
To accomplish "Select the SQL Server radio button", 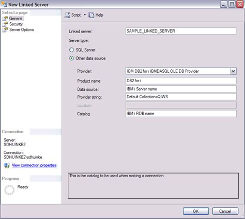I will 71,50.
